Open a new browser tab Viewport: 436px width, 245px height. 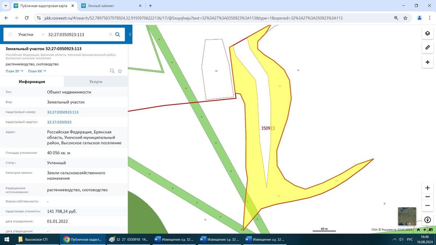[150, 6]
